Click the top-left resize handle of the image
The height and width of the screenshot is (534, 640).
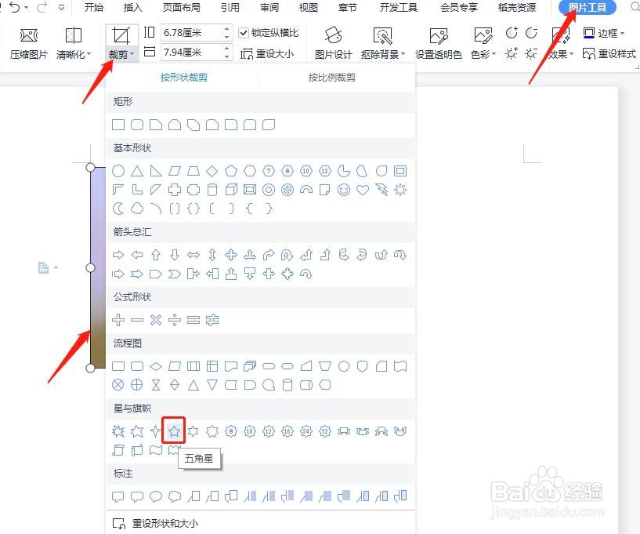coord(90,167)
